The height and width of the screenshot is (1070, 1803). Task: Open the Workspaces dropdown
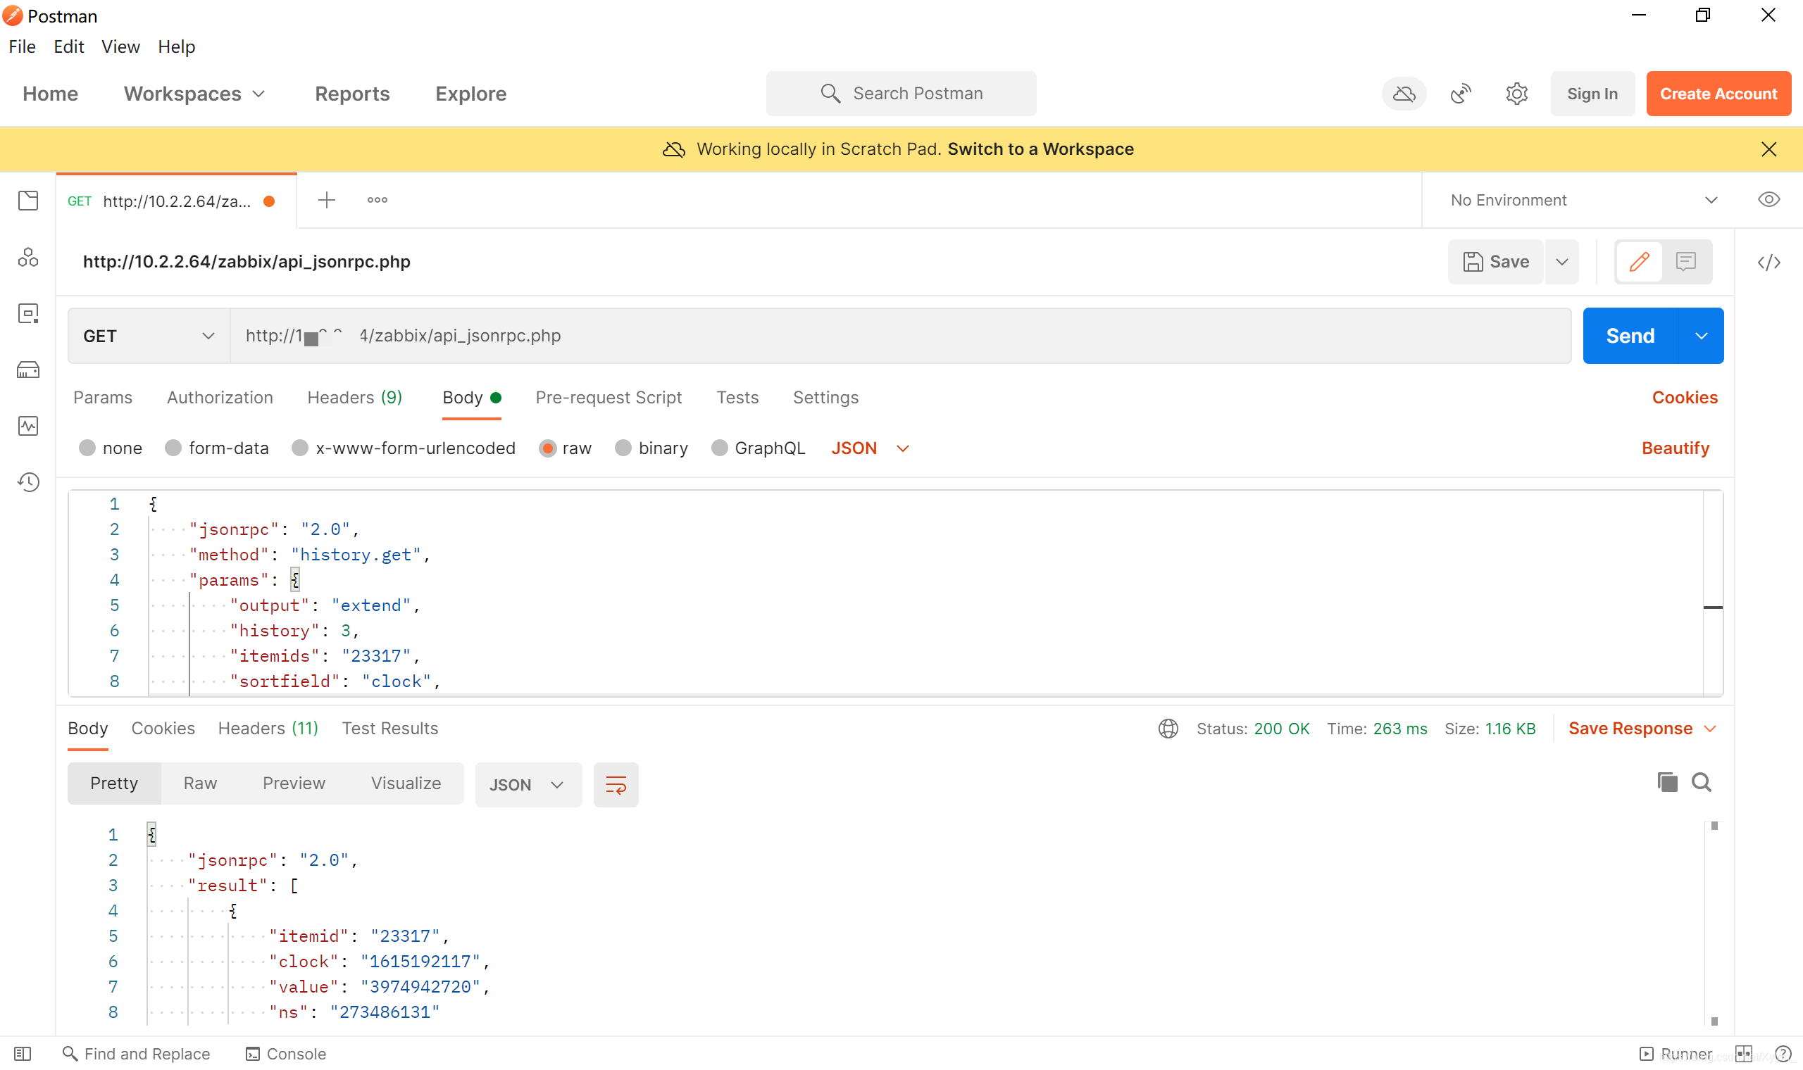coord(194,94)
